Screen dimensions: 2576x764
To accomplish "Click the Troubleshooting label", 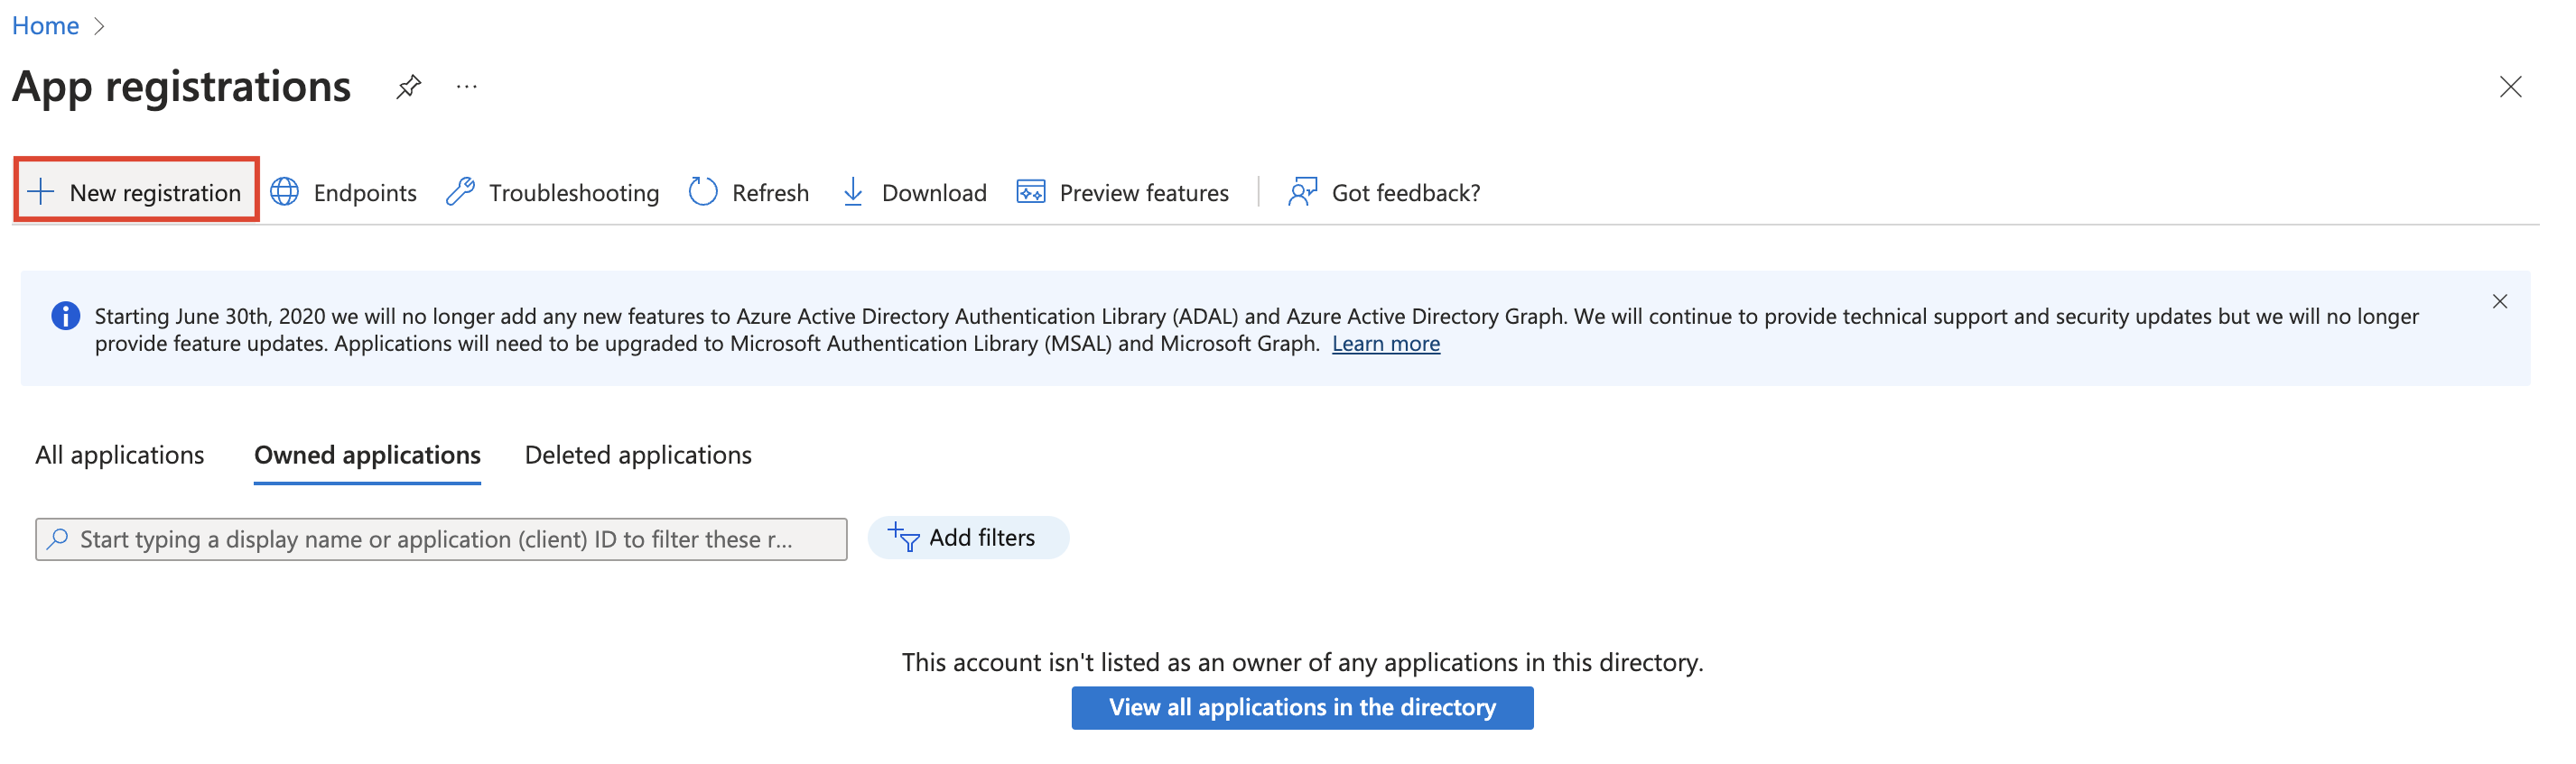I will click(574, 193).
